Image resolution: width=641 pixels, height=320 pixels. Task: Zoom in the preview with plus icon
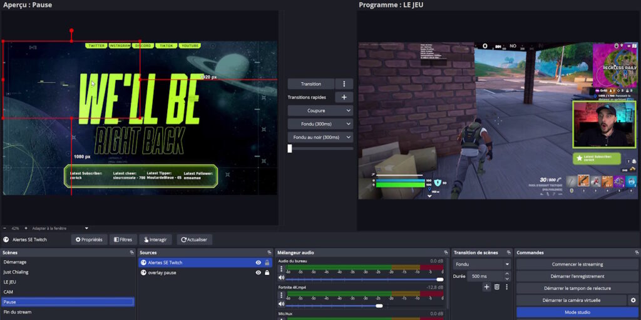[x=26, y=228]
